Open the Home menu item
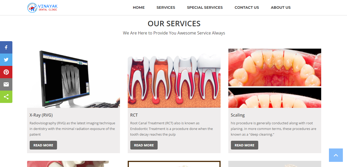The height and width of the screenshot is (167, 347). point(139,7)
